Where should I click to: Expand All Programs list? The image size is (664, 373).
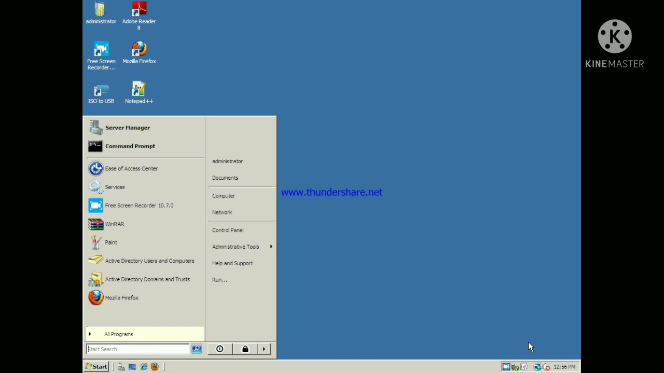145,334
